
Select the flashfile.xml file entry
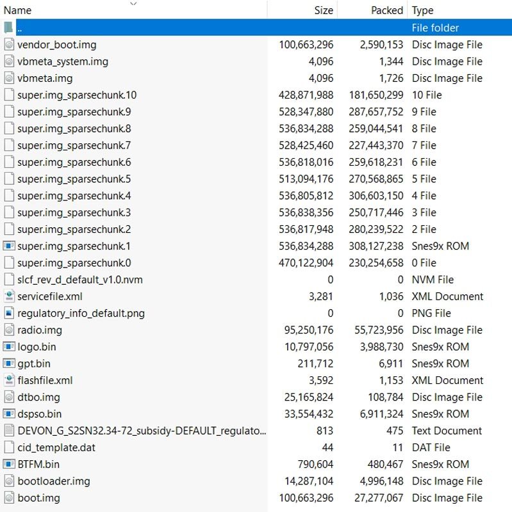(x=45, y=380)
